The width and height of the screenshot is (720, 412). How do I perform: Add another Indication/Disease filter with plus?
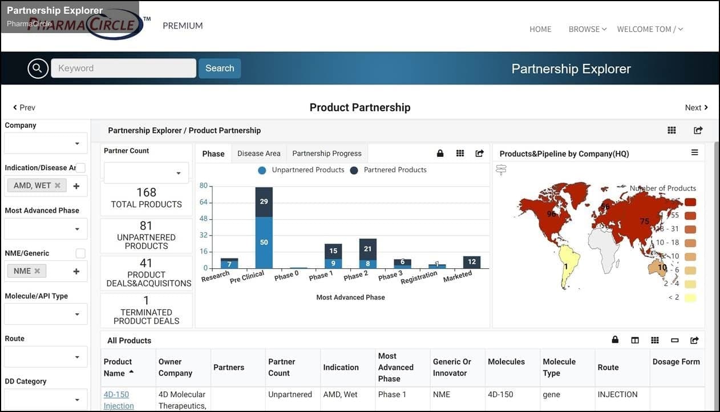[76, 186]
